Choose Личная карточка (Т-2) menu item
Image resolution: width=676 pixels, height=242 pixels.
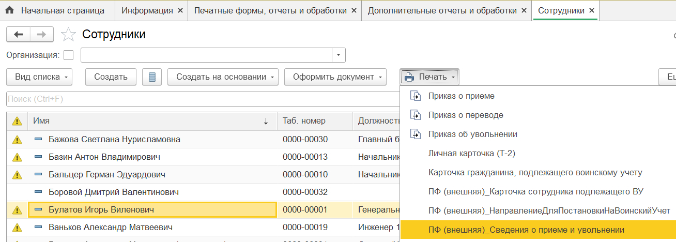(471, 153)
